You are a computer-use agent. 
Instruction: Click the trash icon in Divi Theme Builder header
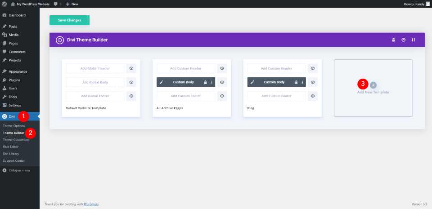click(x=393, y=40)
